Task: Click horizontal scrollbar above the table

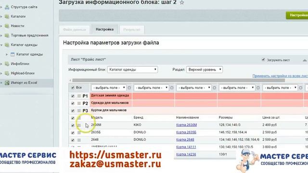Action: pos(179,80)
